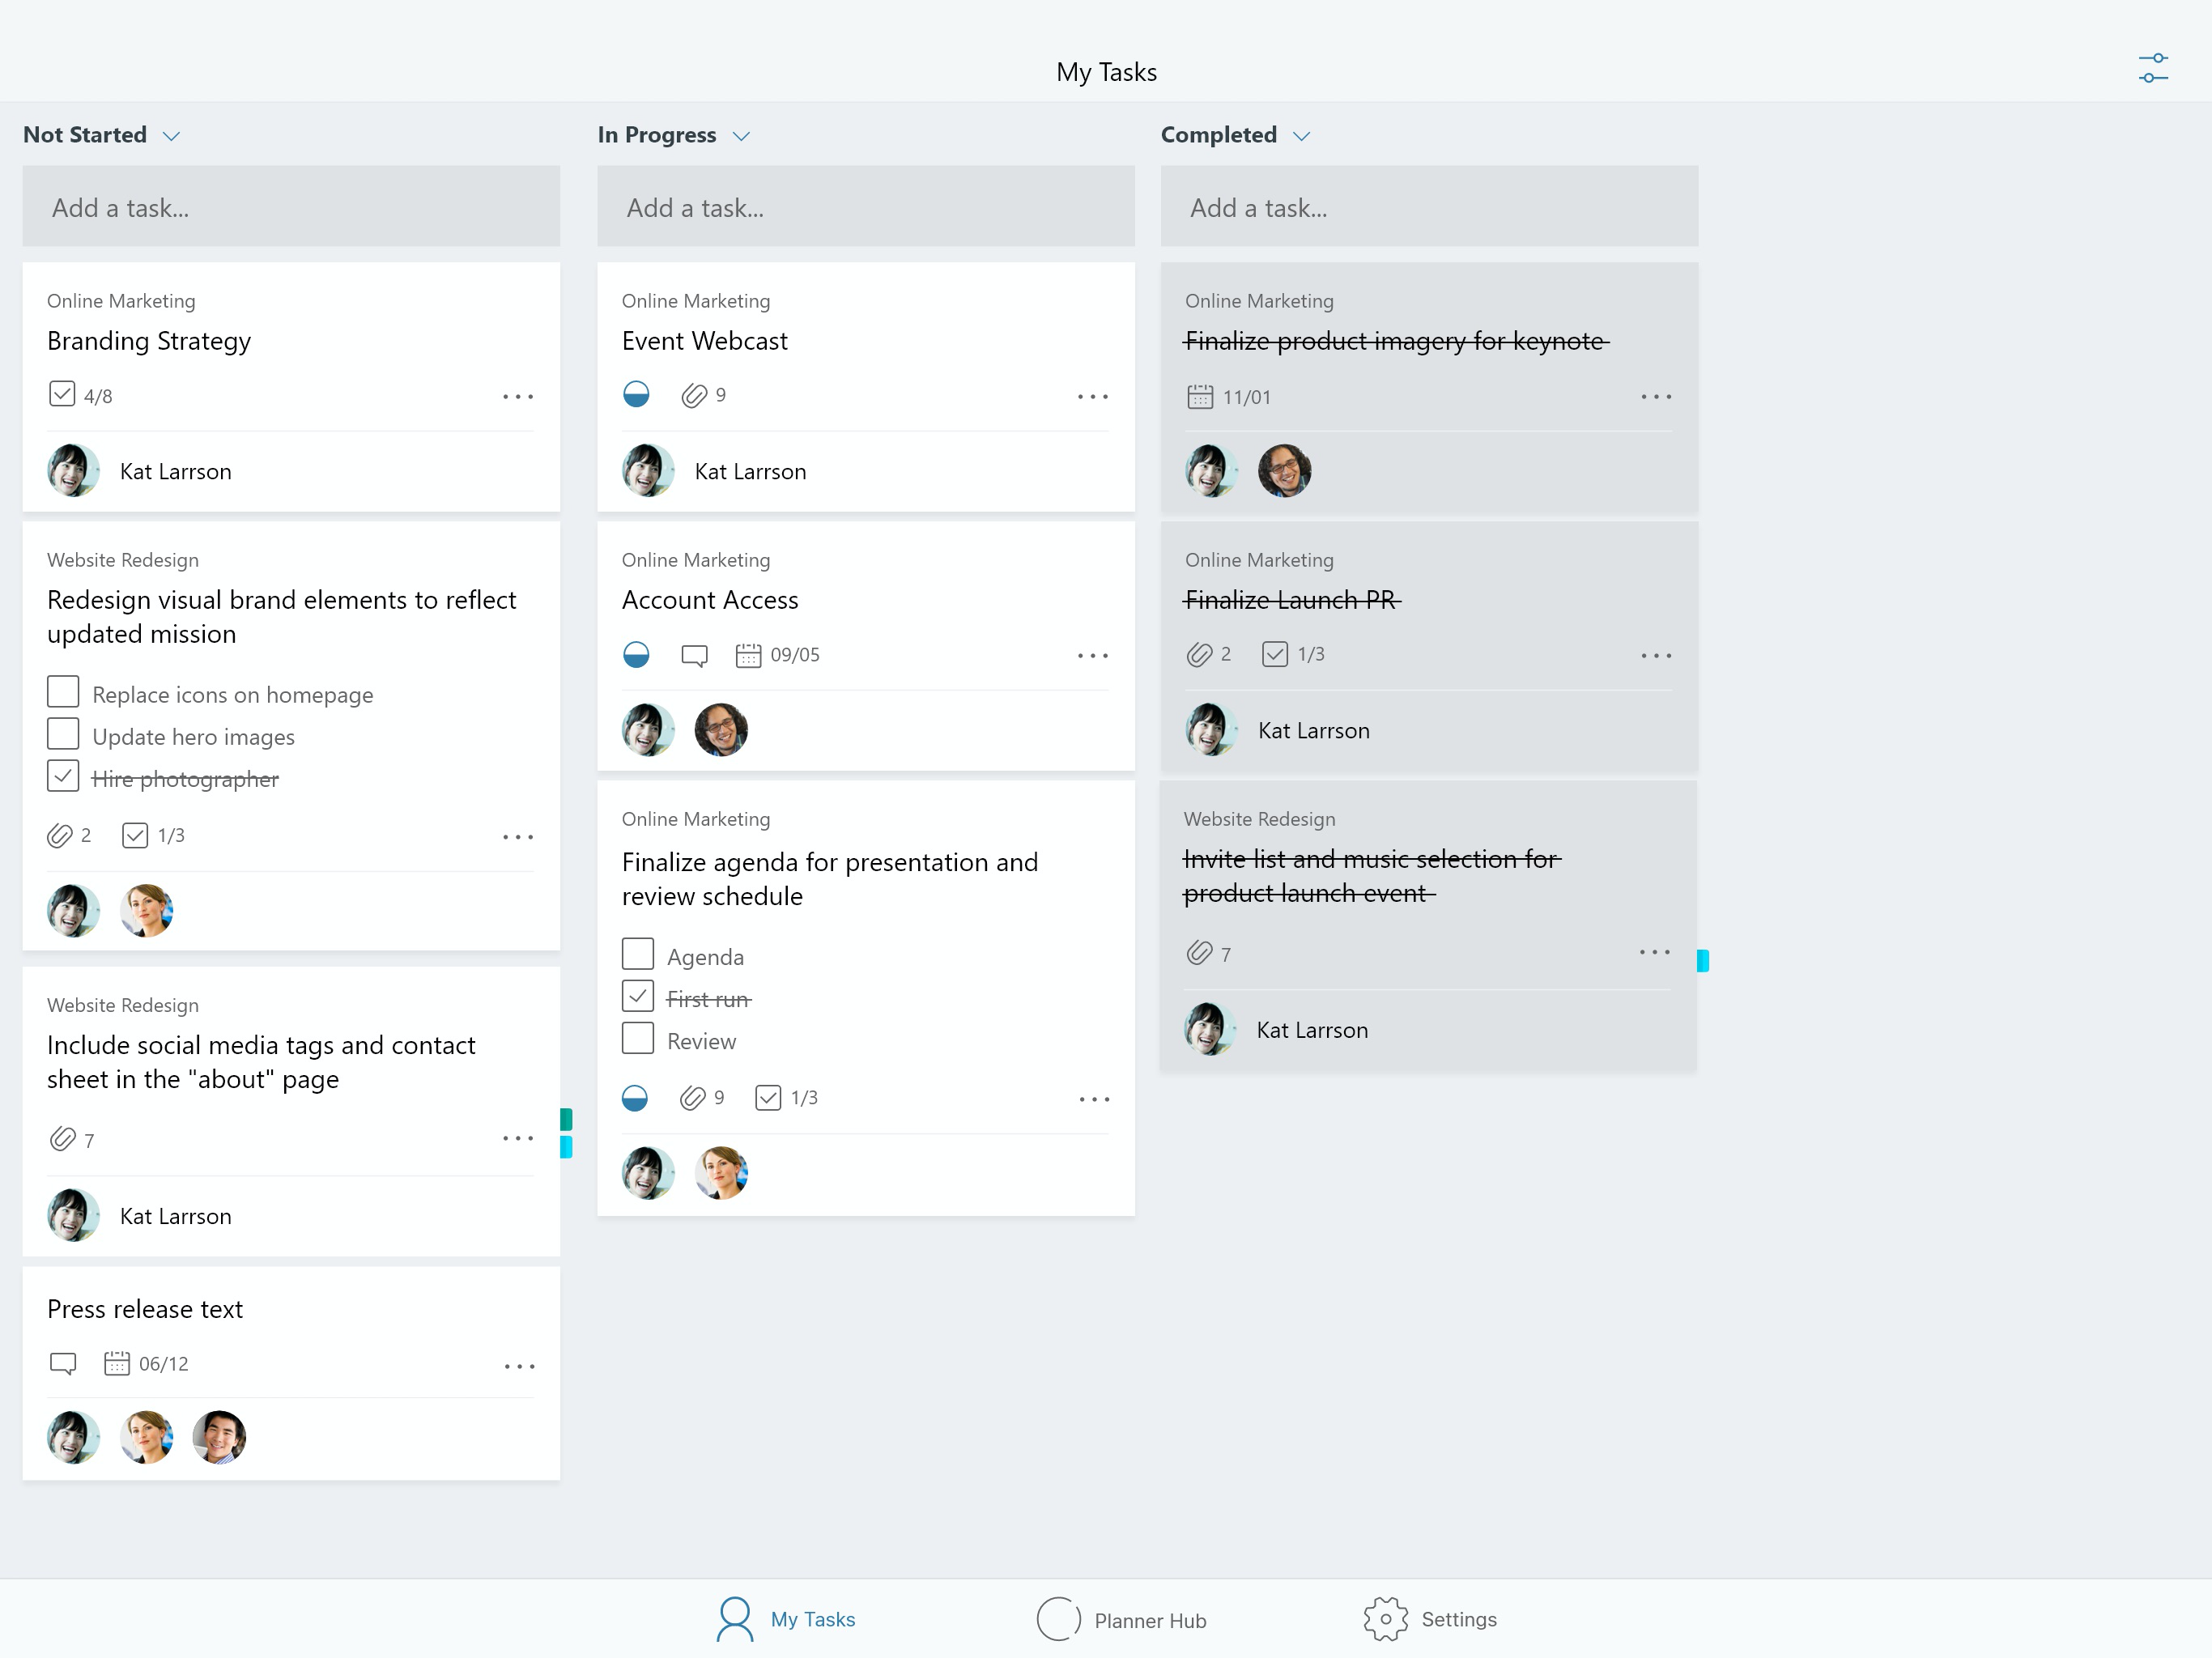Click Add a task field in Completed column
2212x1658 pixels.
coord(1428,207)
